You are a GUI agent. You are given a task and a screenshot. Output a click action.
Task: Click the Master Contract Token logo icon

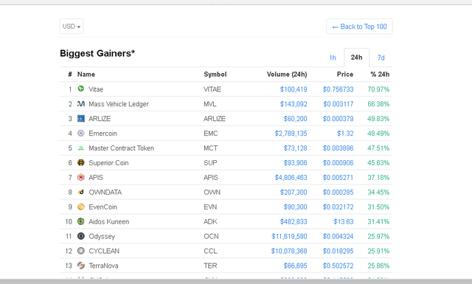(x=81, y=148)
